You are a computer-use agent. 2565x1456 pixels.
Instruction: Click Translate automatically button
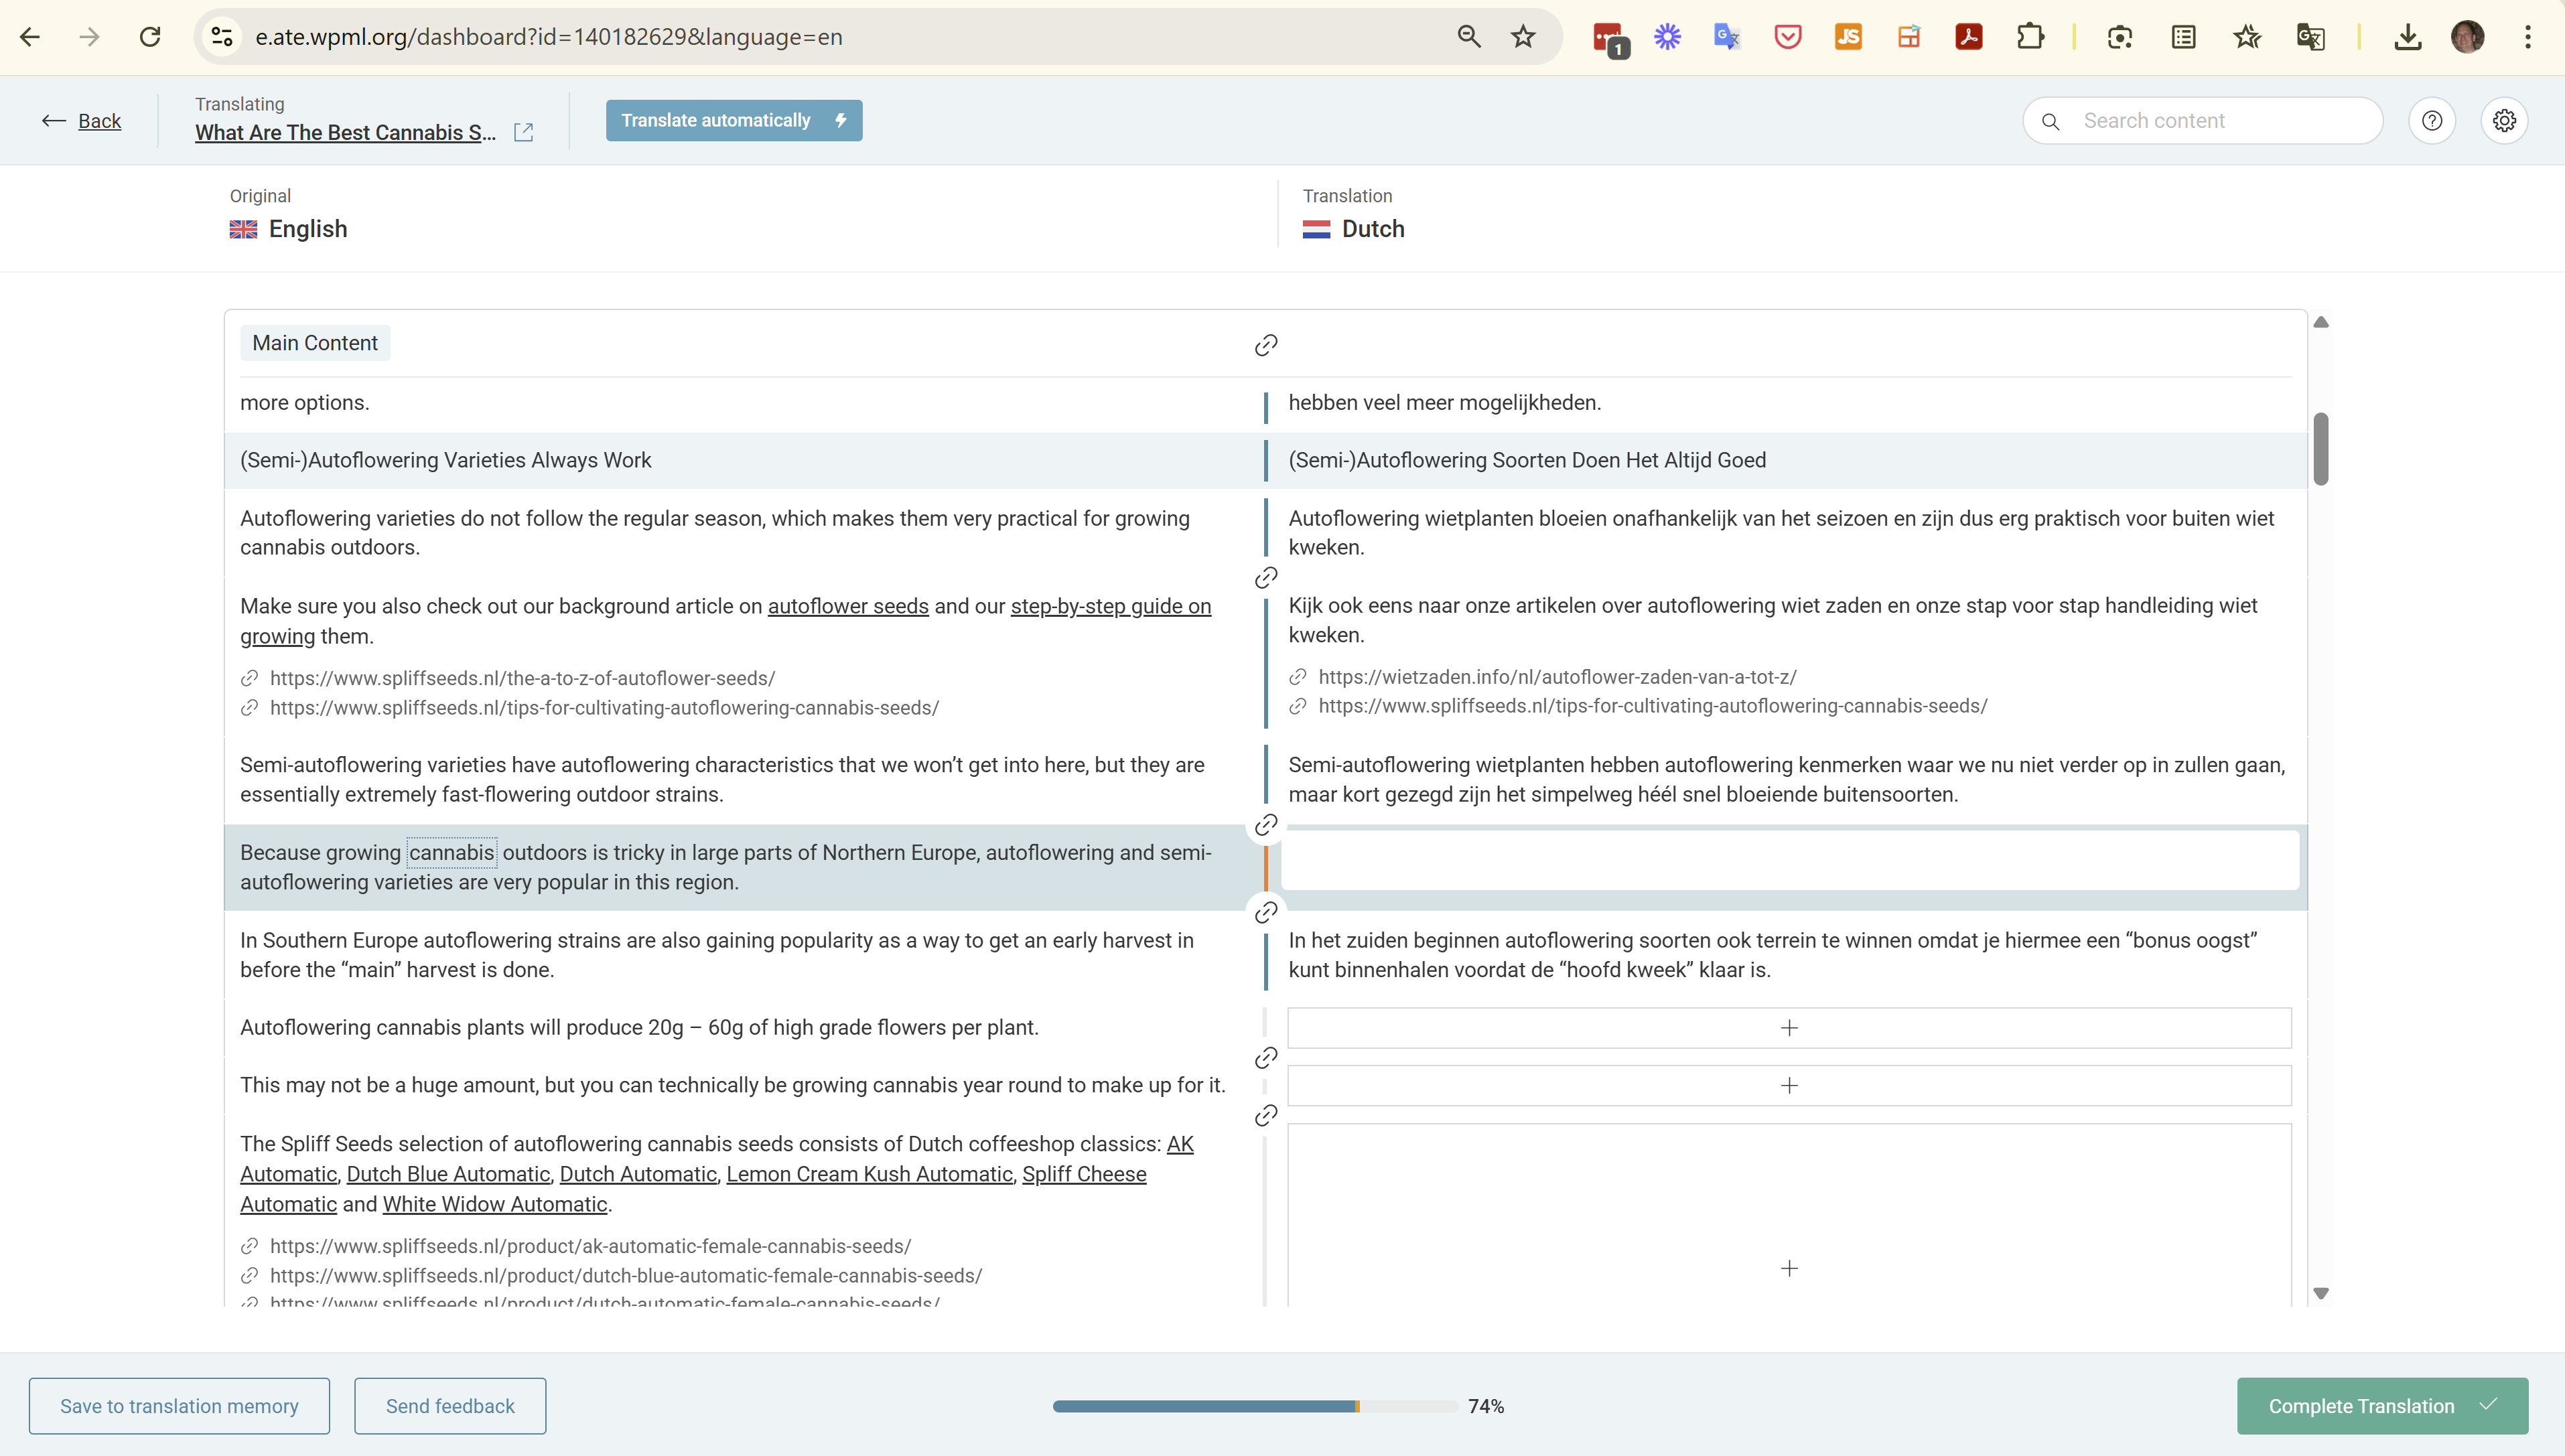point(734,120)
